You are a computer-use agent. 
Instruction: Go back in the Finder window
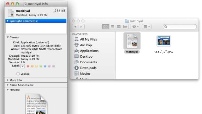[75, 27]
